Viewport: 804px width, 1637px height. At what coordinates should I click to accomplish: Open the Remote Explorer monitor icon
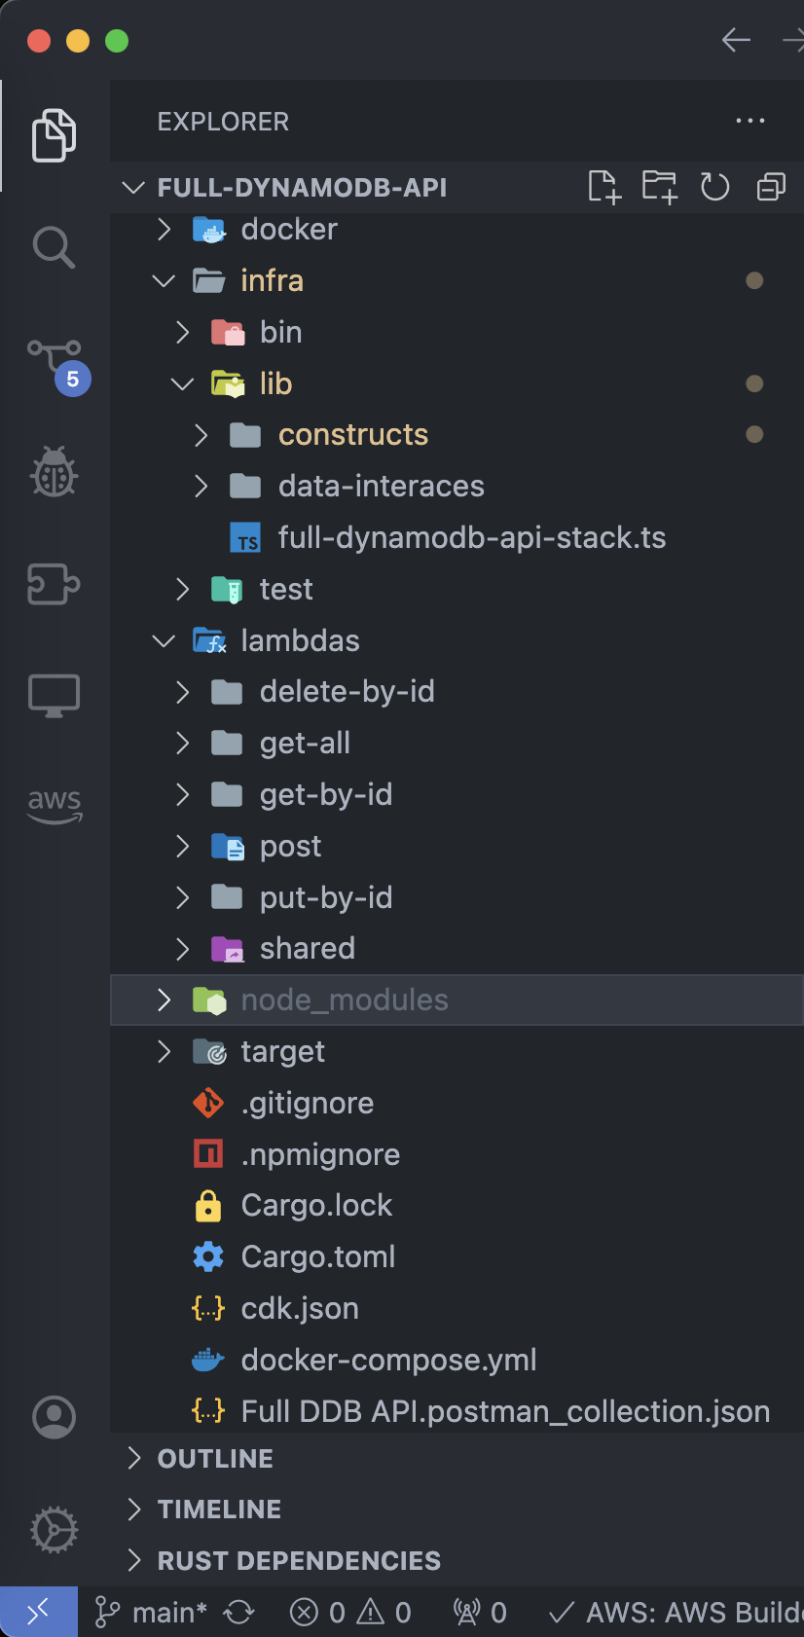click(53, 694)
